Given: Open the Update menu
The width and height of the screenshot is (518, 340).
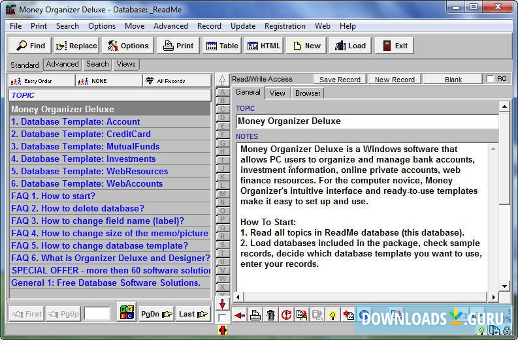Looking at the screenshot, I should point(243,26).
